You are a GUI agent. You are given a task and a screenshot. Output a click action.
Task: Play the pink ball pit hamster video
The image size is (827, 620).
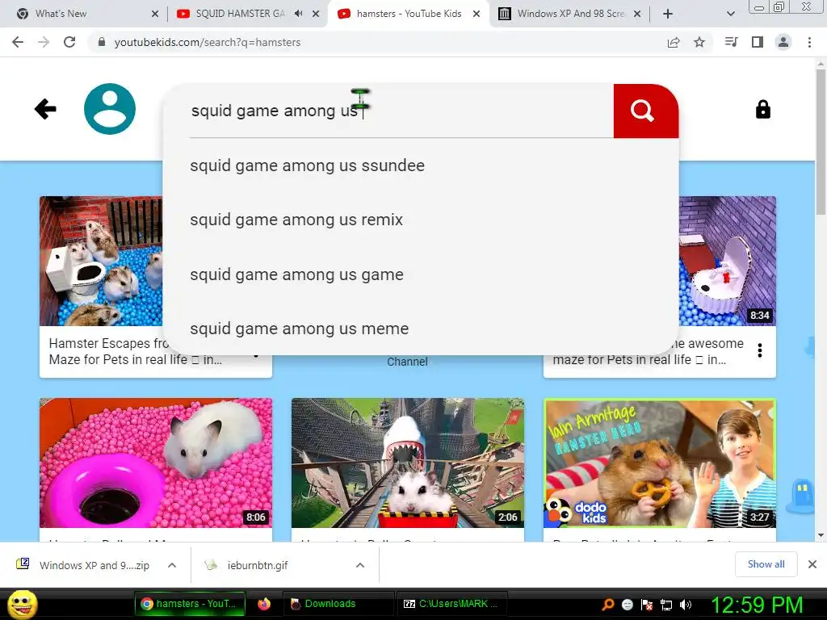tap(156, 463)
